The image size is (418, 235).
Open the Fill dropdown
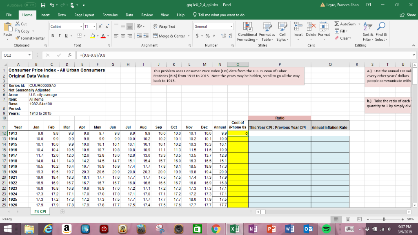click(341, 31)
